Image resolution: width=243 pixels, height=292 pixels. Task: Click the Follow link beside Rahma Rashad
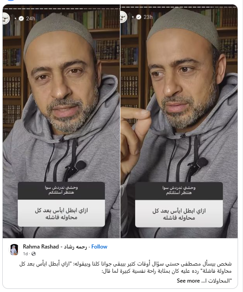click(x=99, y=247)
